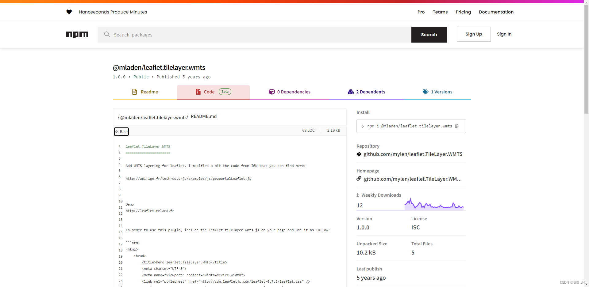Image resolution: width=589 pixels, height=287 pixels.
Task: Click the npm logo
Action: (x=77, y=35)
